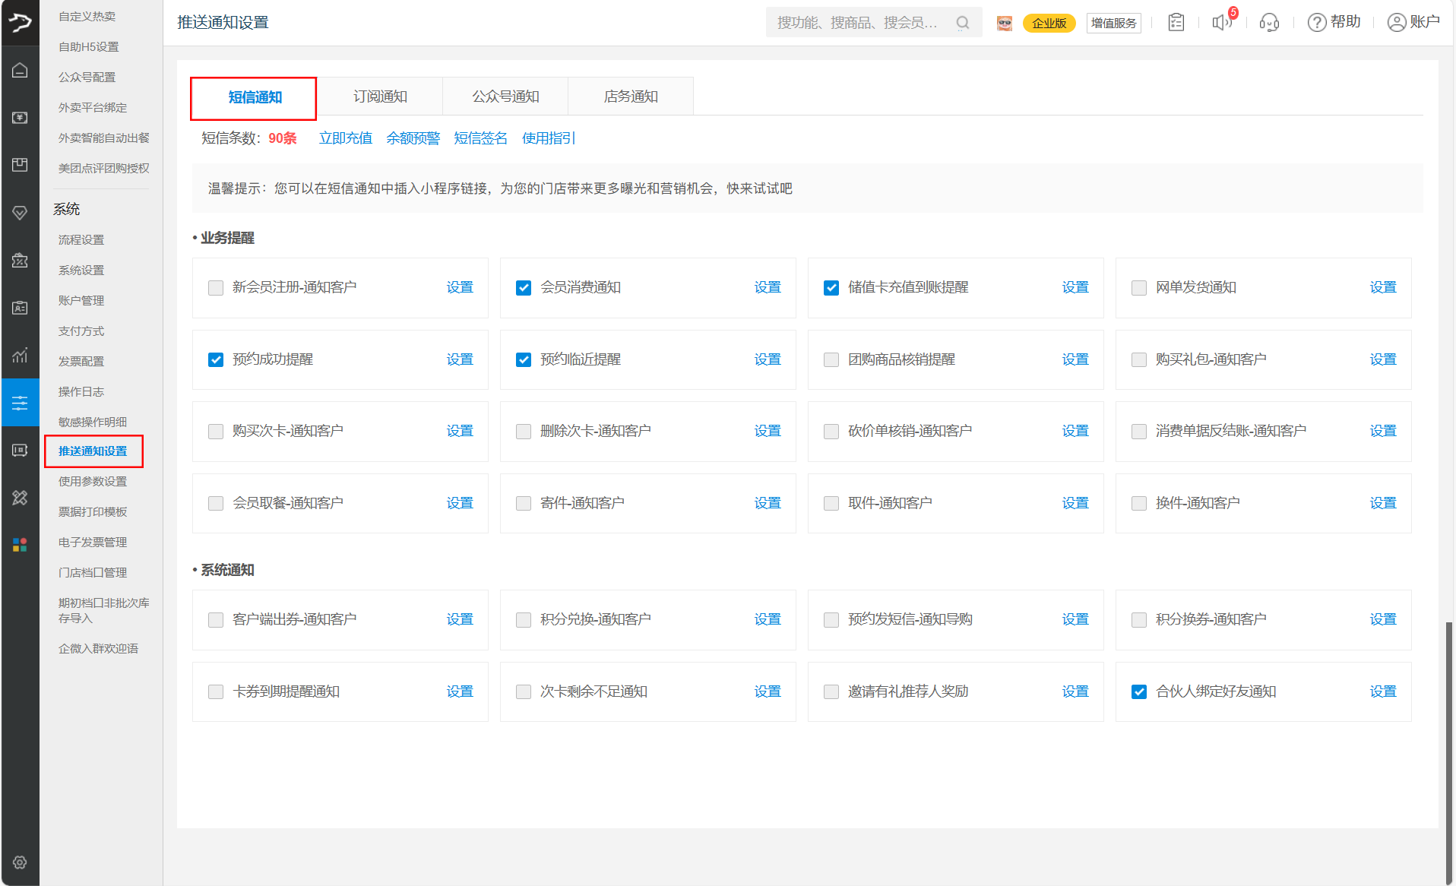This screenshot has height=886, width=1456.
Task: Uncheck 会员消费通知 checkbox
Action: coord(524,288)
